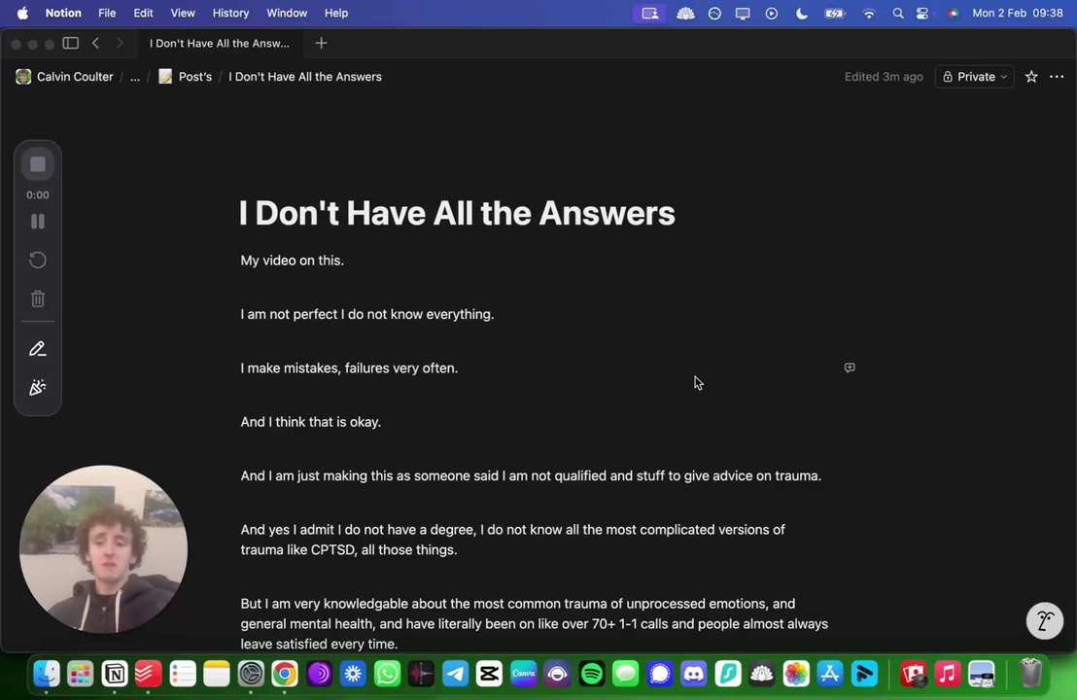Click the battery status icon

click(x=835, y=13)
